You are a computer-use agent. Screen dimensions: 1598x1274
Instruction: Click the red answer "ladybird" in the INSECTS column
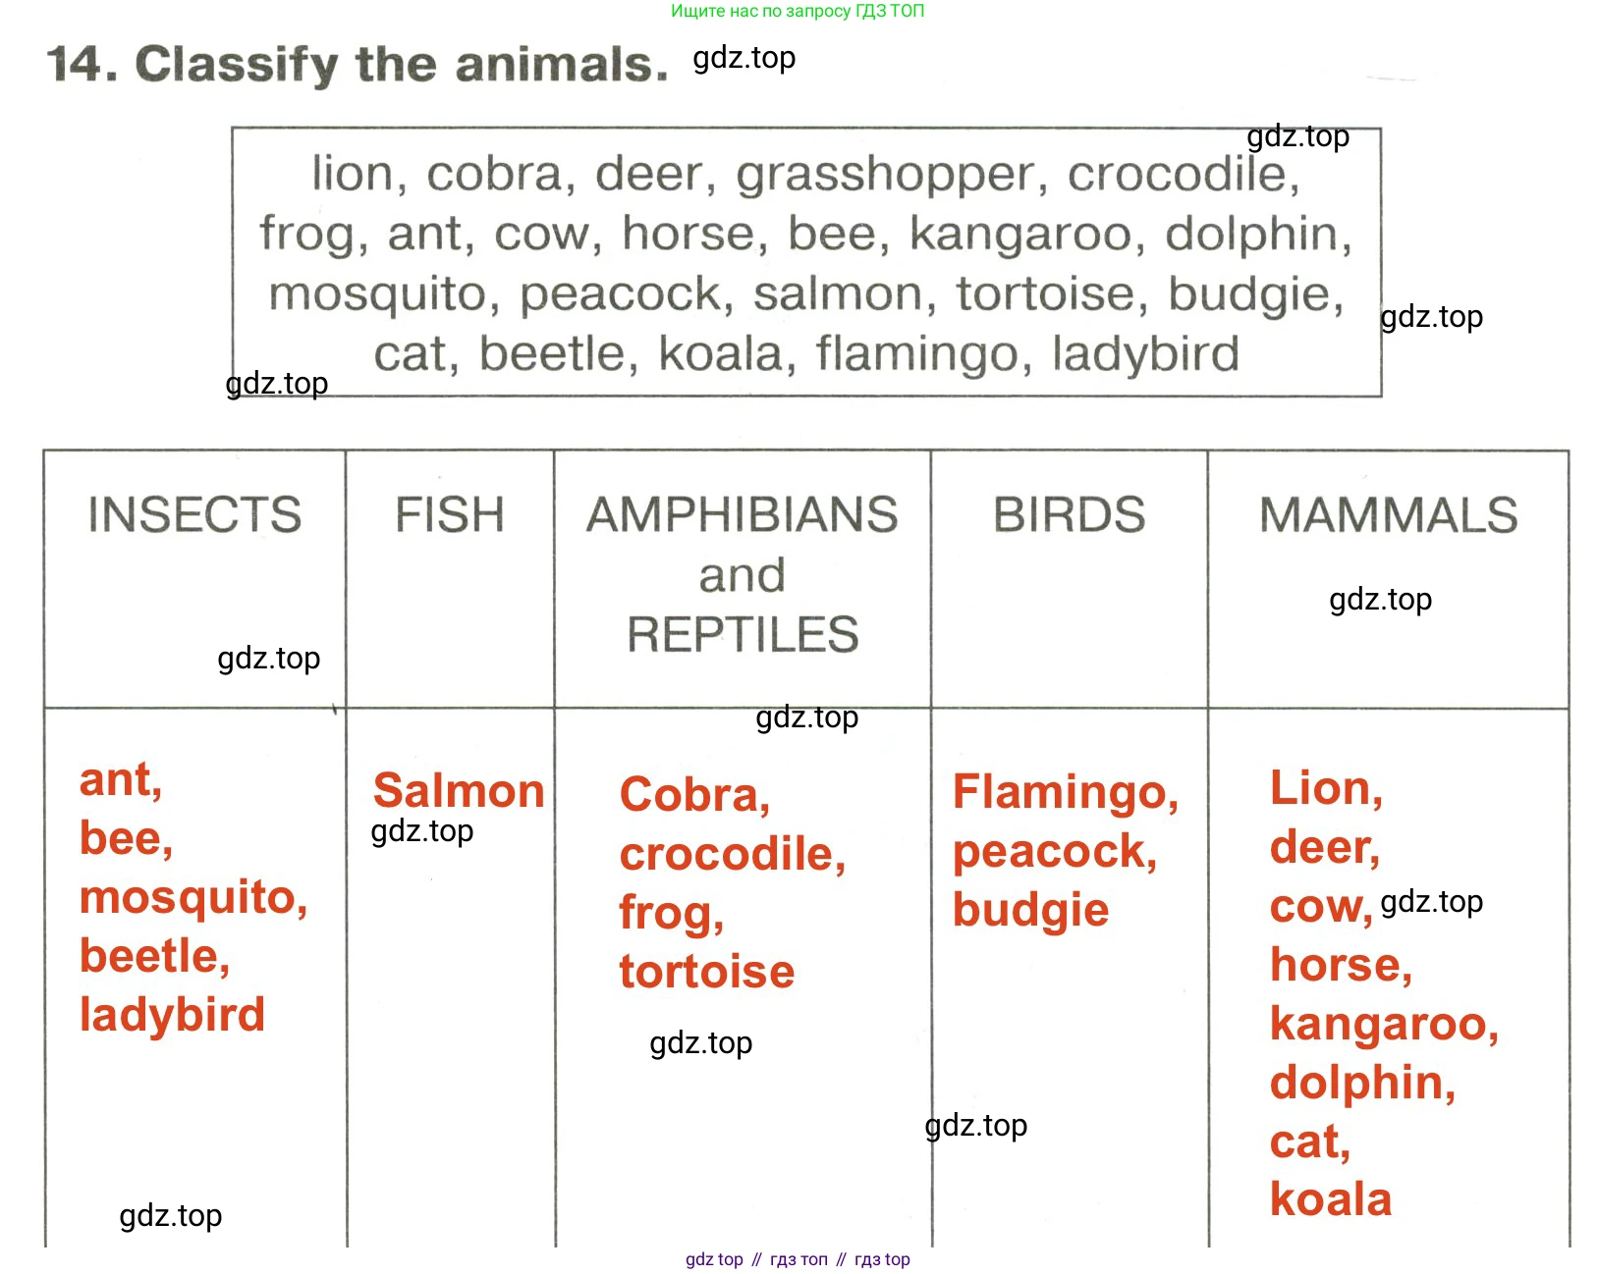[x=172, y=1015]
